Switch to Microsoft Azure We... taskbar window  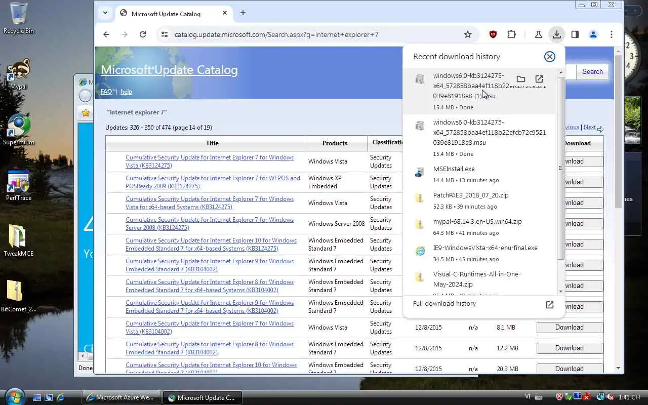point(121,397)
